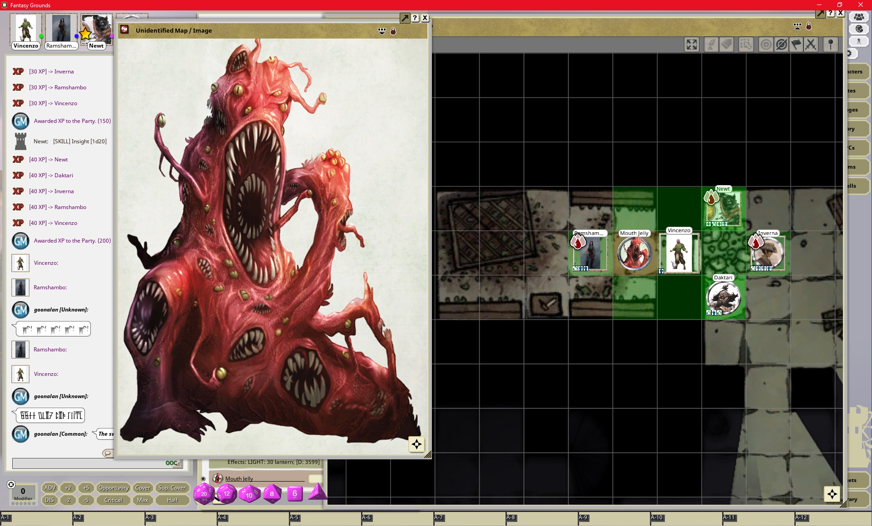Select the selection-pointer tool in map toolbar
The image size is (872, 526).
coord(746,44)
